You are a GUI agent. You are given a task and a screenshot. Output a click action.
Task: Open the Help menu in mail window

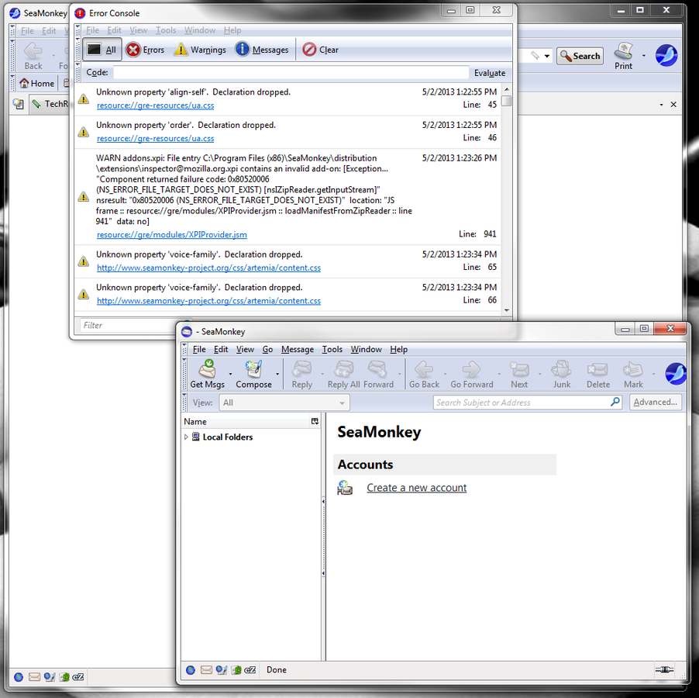tap(398, 349)
